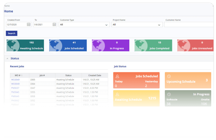Click the Today jobs scheduled count 0
Screen dimensions: 216x140
point(116,86)
